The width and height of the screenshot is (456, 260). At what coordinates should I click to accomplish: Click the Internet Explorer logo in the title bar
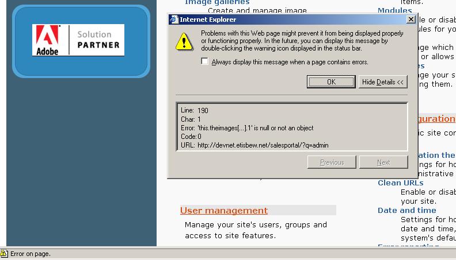click(174, 20)
